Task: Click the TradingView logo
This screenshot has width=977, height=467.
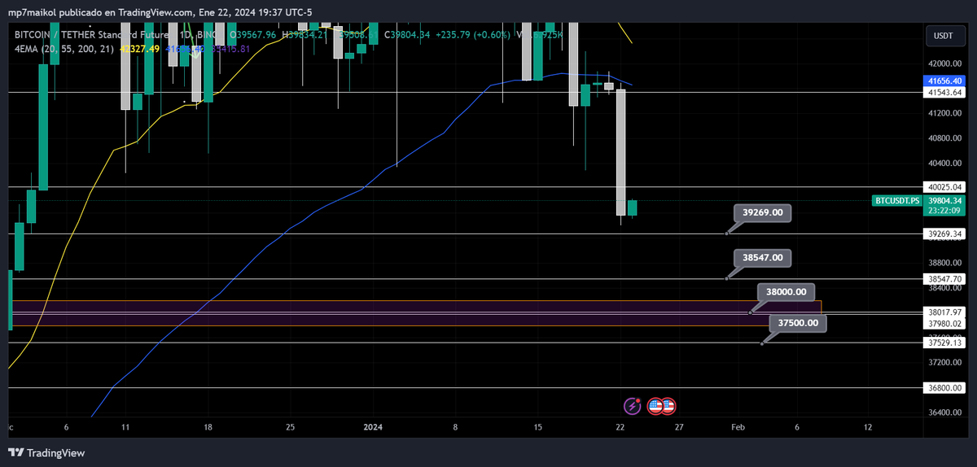Action: pos(47,453)
